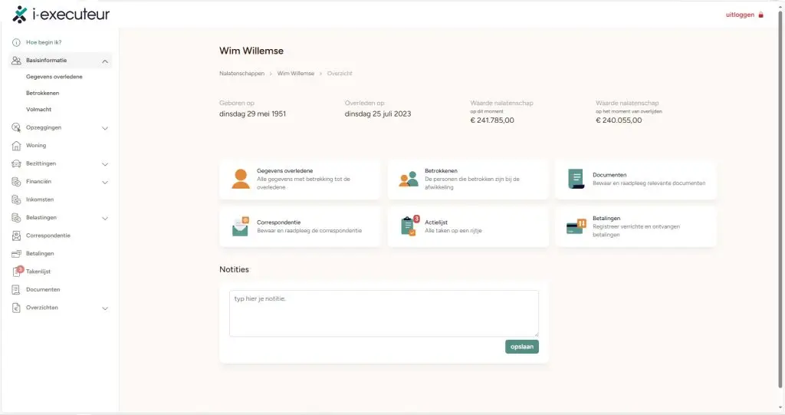Open the Actielijst clipboard icon with badge
The height and width of the screenshot is (415, 785).
(409, 226)
